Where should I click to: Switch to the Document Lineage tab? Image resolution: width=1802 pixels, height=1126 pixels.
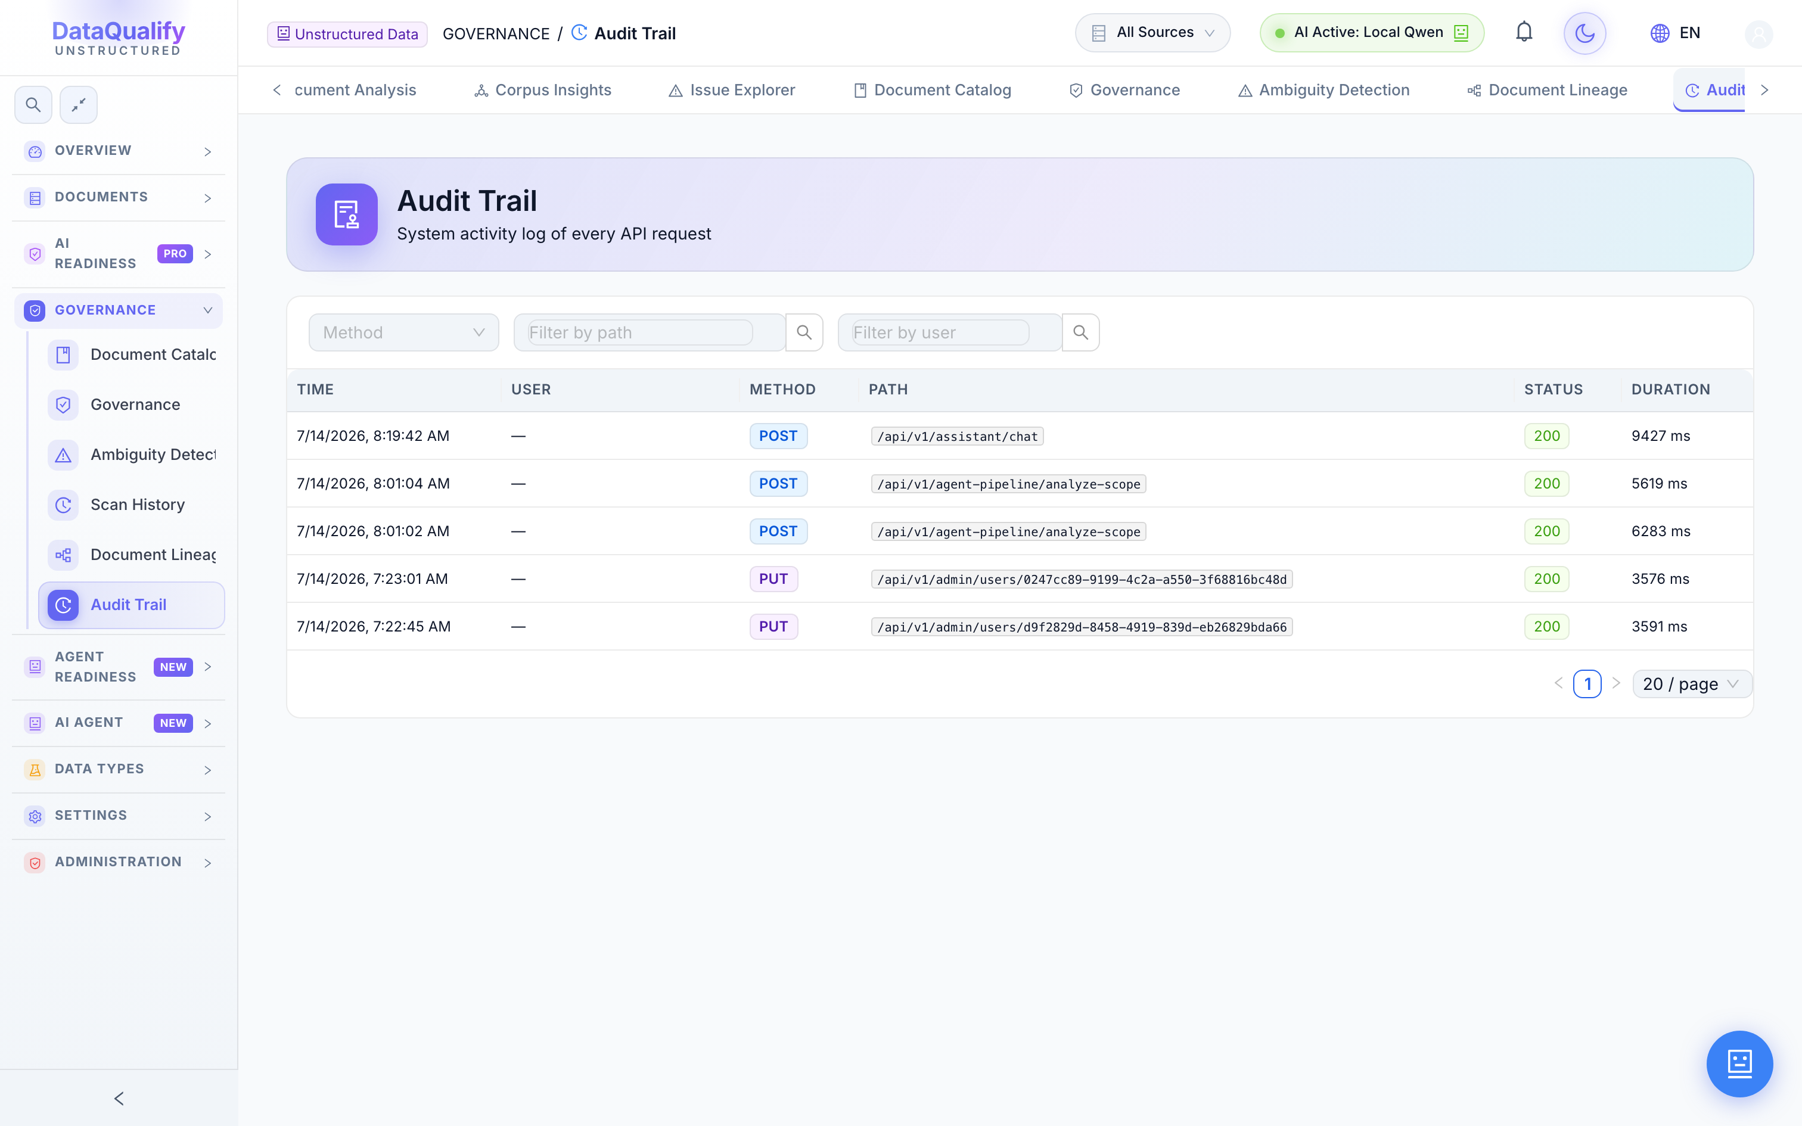[1548, 90]
